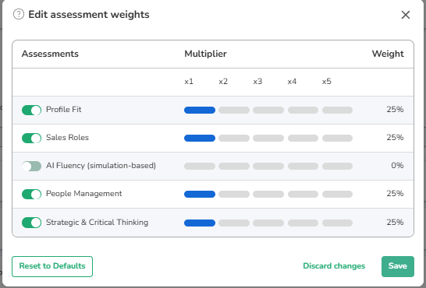
Task: Save the assessment weights
Action: pyautogui.click(x=398, y=266)
